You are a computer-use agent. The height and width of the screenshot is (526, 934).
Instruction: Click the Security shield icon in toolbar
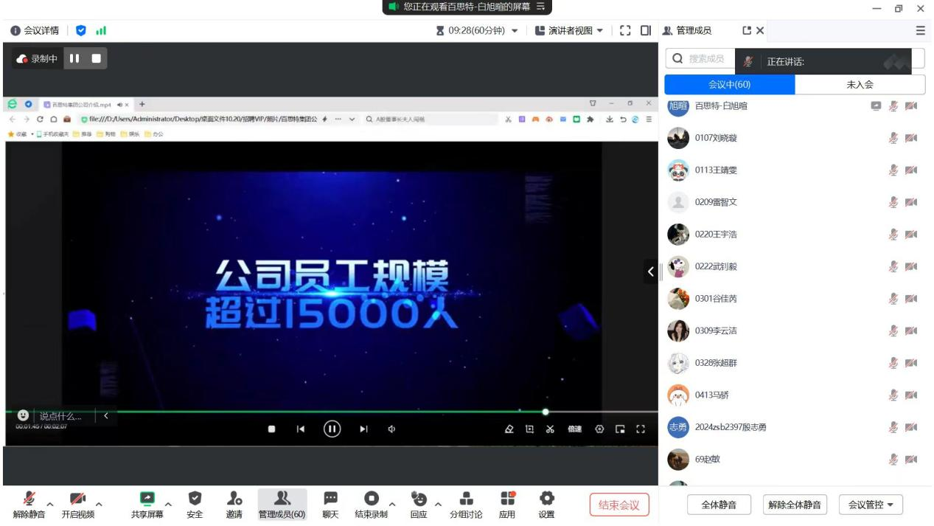(195, 499)
